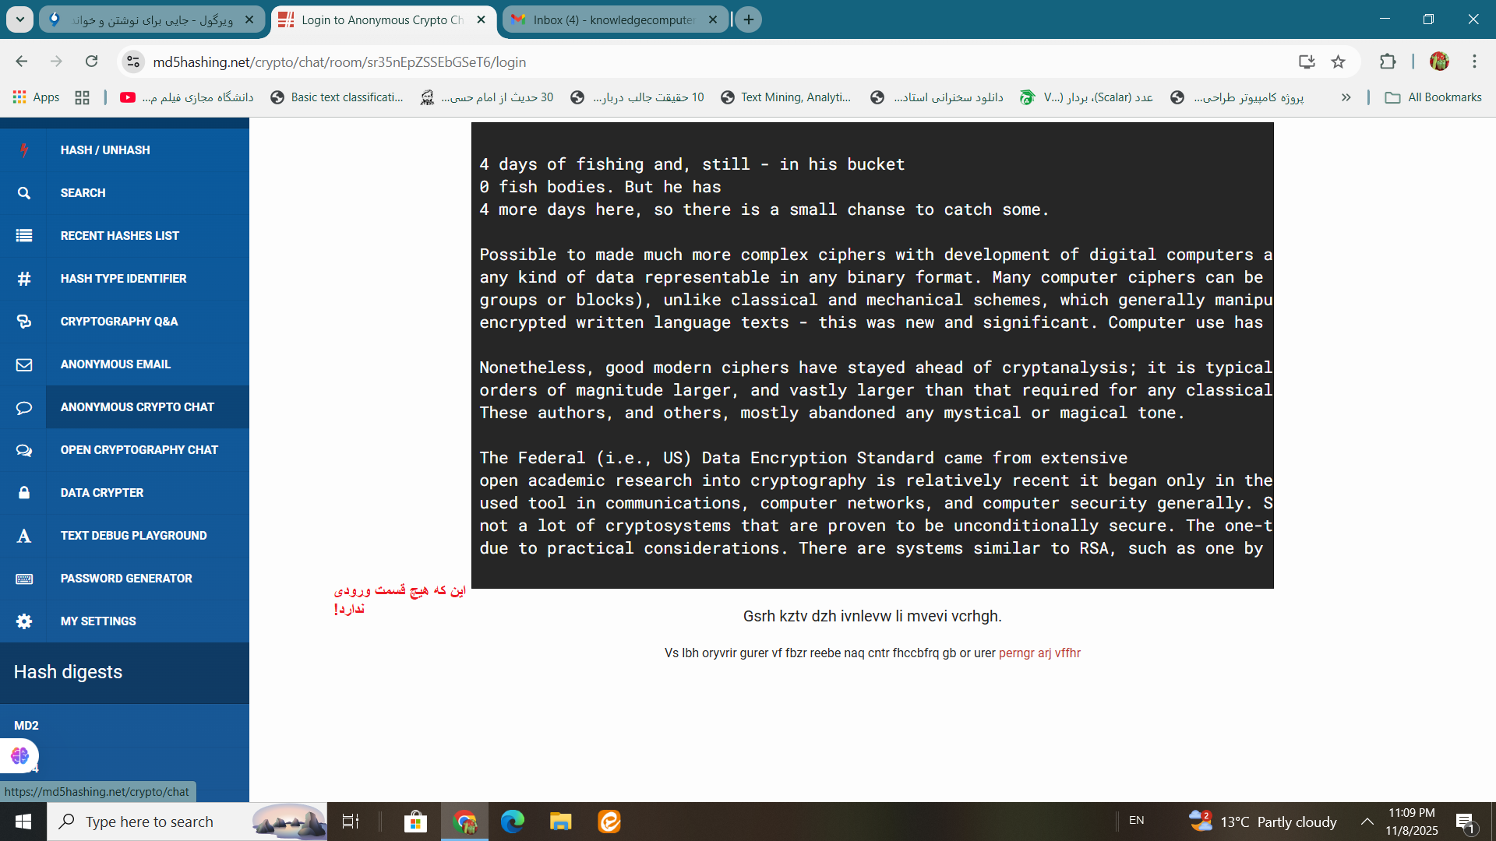Bookmark this page with the star icon
Image resolution: width=1496 pixels, height=841 pixels.
(x=1338, y=62)
